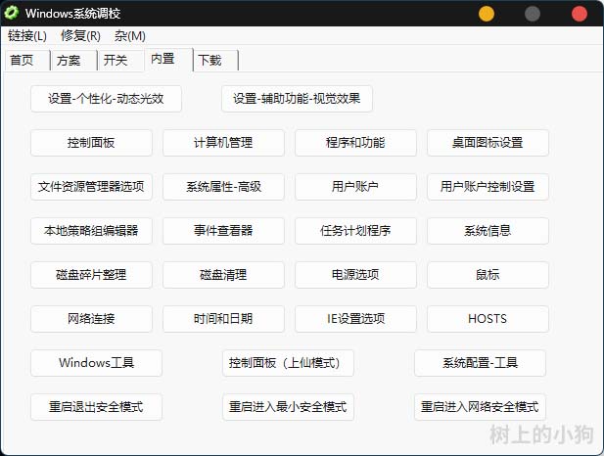
Task: Open 计算机管理
Action: pos(223,143)
